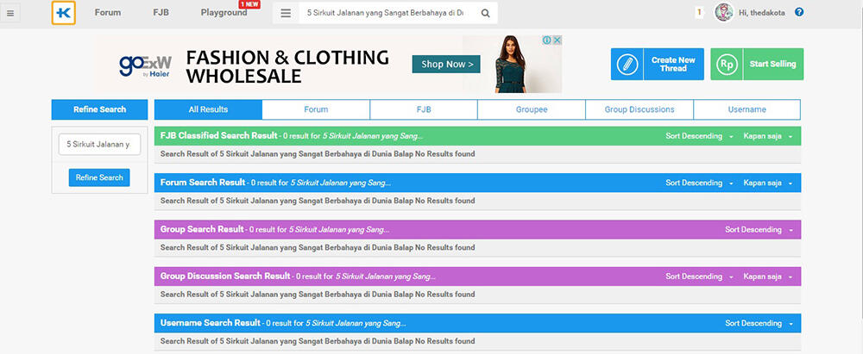Click Create New Thread button
Screen dimensions: 863x354
[657, 65]
